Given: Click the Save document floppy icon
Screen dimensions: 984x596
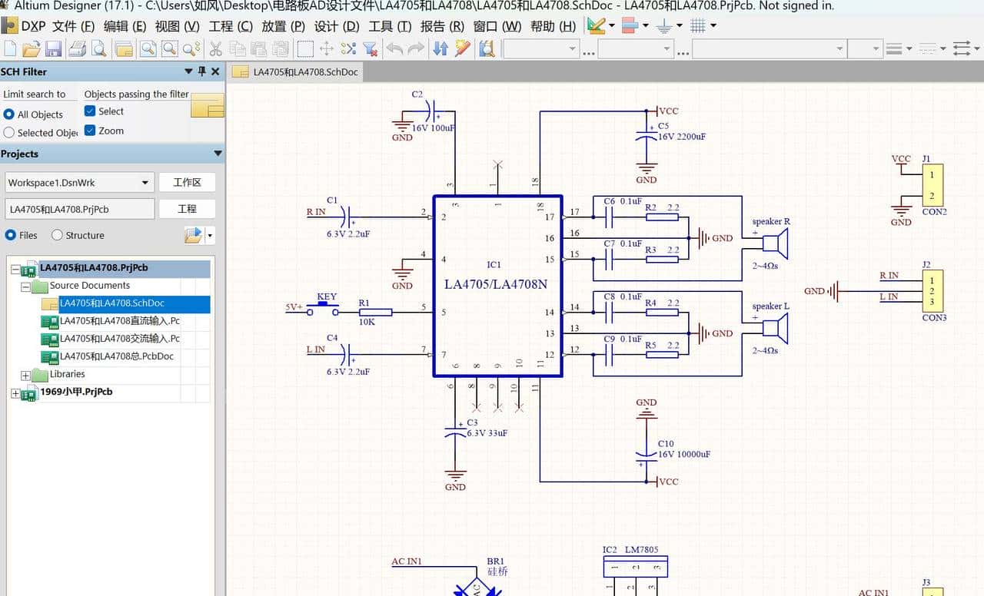Looking at the screenshot, I should pyautogui.click(x=53, y=49).
